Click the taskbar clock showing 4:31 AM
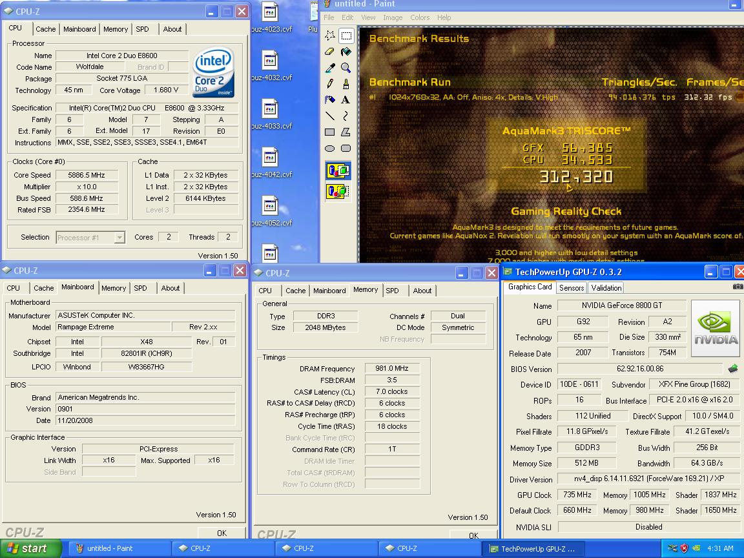 click(x=720, y=548)
